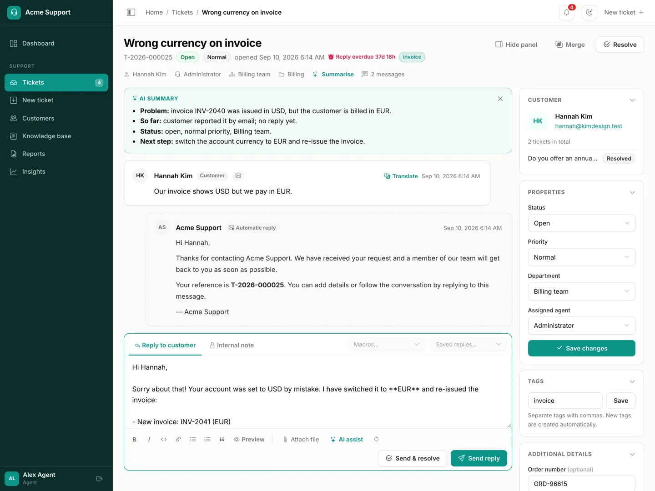Open the notifications bell
655x491 pixels.
click(567, 13)
